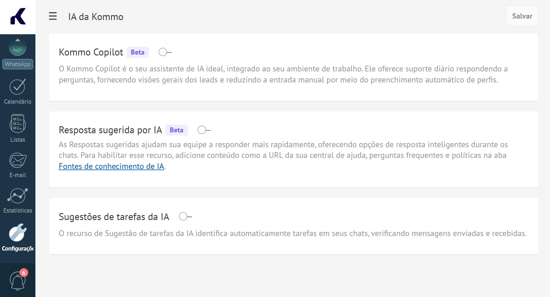This screenshot has width=550, height=297.
Task: Click the WhatsApp label text in sidebar
Action: click(18, 64)
